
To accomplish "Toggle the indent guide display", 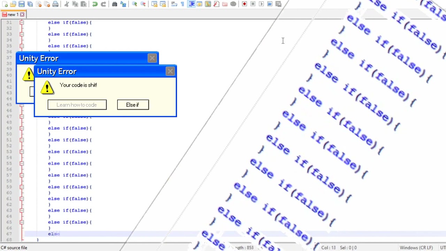I will pyautogui.click(x=192, y=4).
